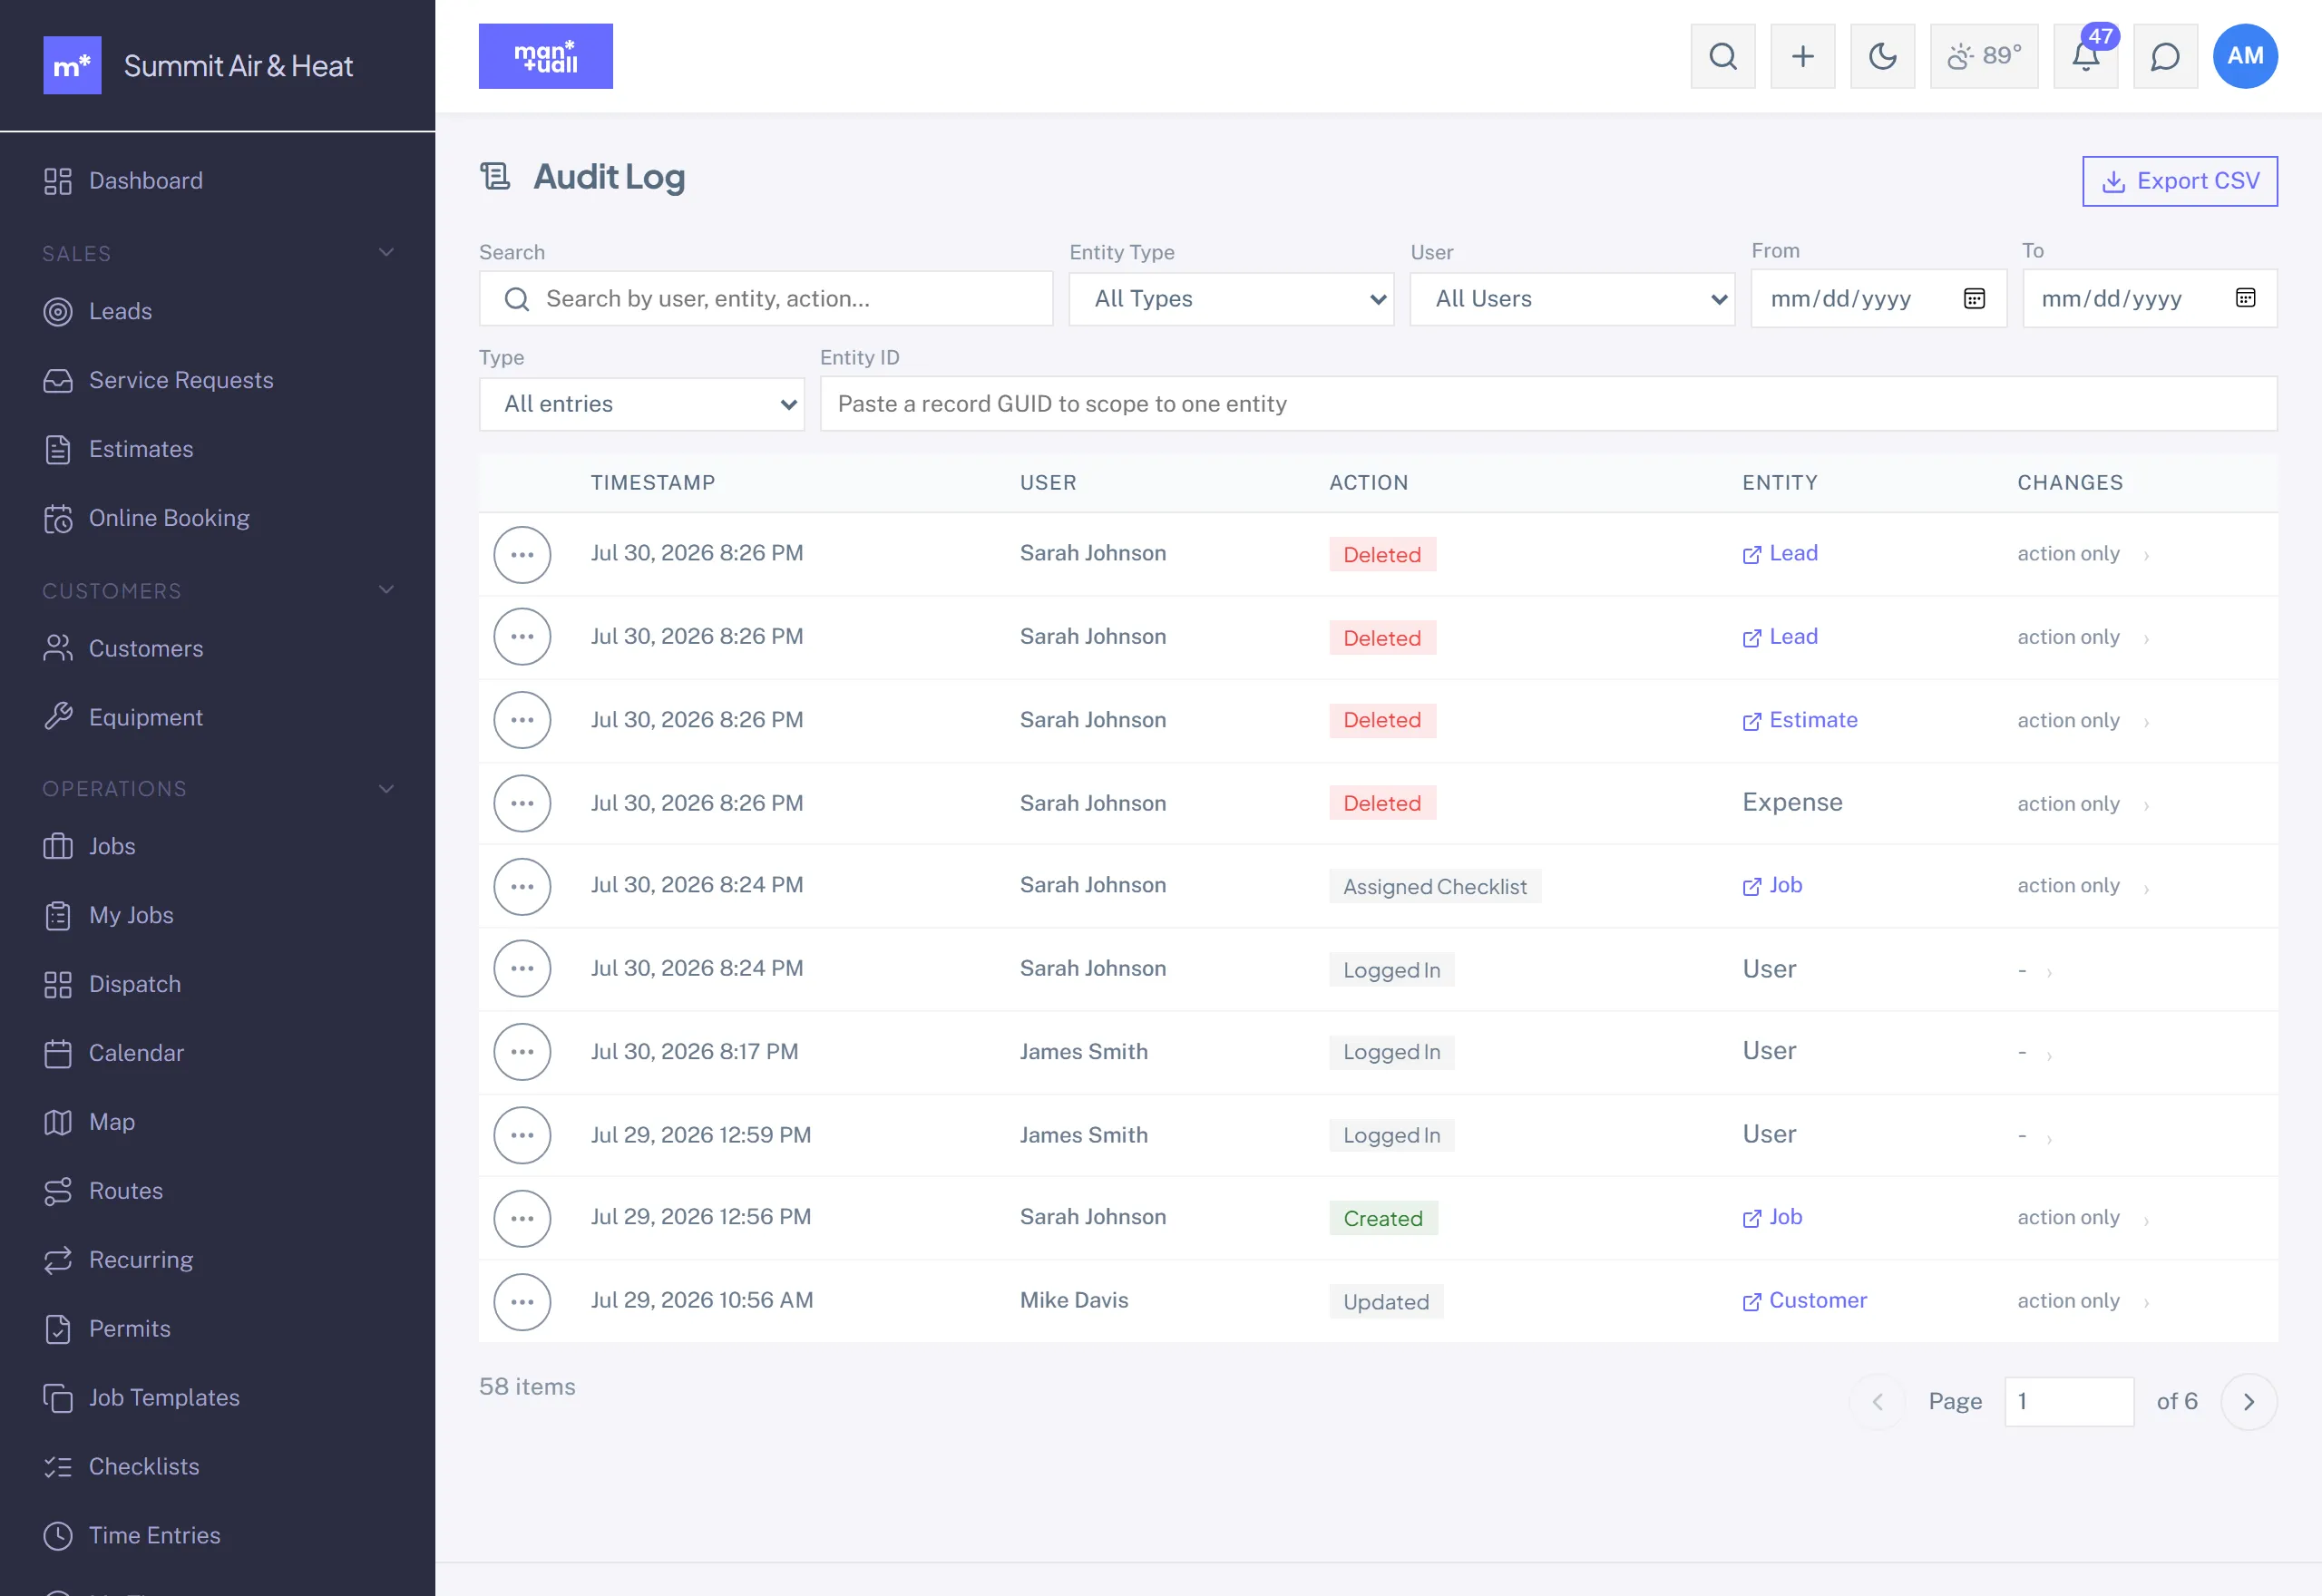Open row menu for Jul 29 12:59 PM entry
The width and height of the screenshot is (2322, 1596).
(x=522, y=1135)
